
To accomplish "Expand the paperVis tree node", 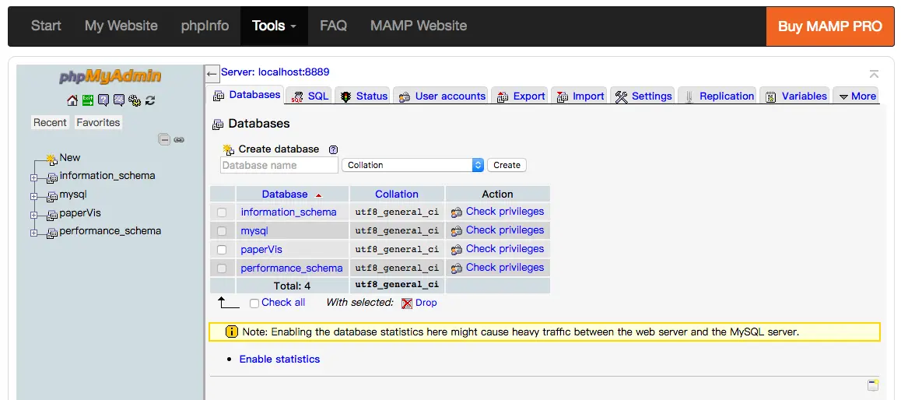I will [33, 215].
